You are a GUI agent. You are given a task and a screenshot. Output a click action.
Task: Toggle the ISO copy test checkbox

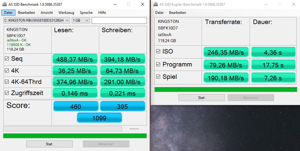158,51
